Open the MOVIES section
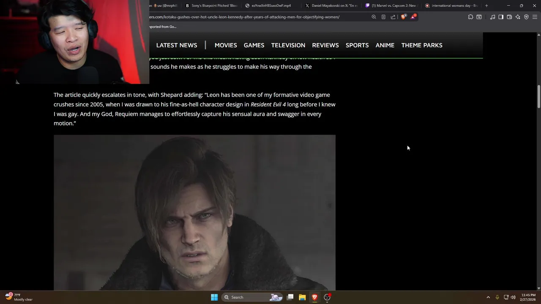This screenshot has height=304, width=541. [226, 45]
